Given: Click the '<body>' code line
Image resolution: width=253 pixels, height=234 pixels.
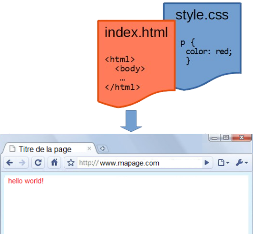Looking at the screenshot, I should (x=130, y=68).
